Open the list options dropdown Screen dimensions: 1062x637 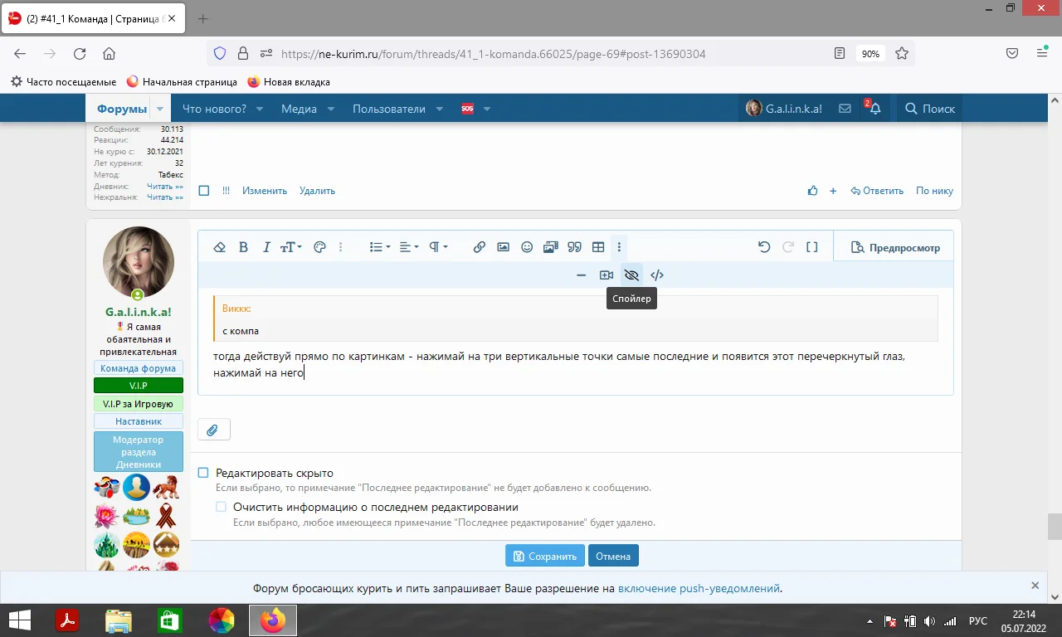pos(379,247)
